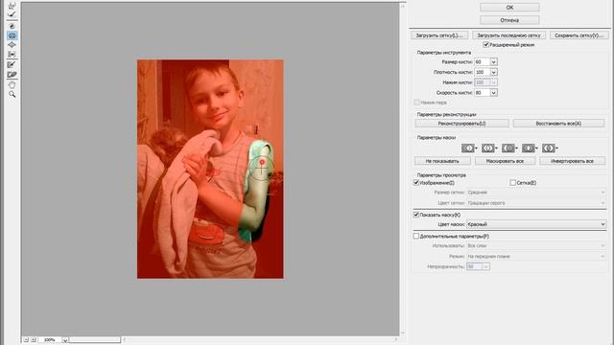Screen dimensions: 614x345
Task: Open the Subtract from Selection mask option
Action: pos(509,149)
